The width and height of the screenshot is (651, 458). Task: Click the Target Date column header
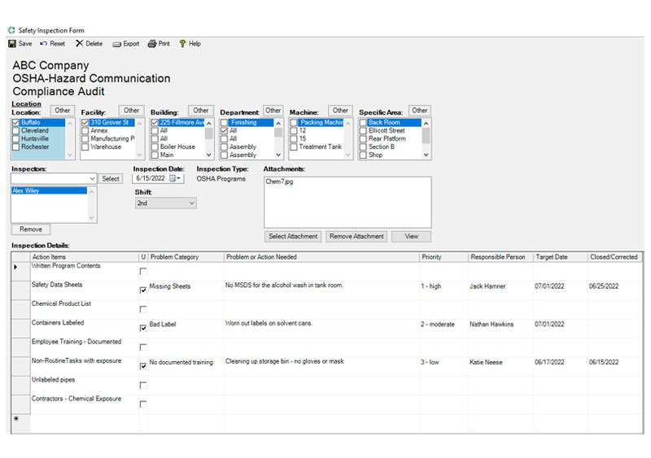[561, 257]
